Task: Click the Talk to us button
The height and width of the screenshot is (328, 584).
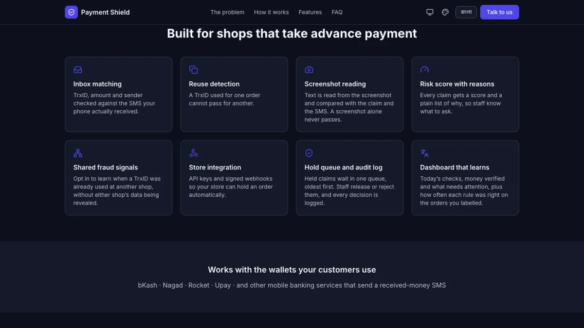Action: (x=499, y=12)
